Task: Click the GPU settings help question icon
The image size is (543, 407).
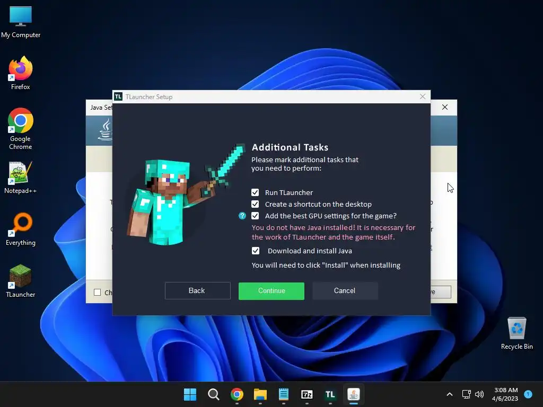Action: point(242,216)
